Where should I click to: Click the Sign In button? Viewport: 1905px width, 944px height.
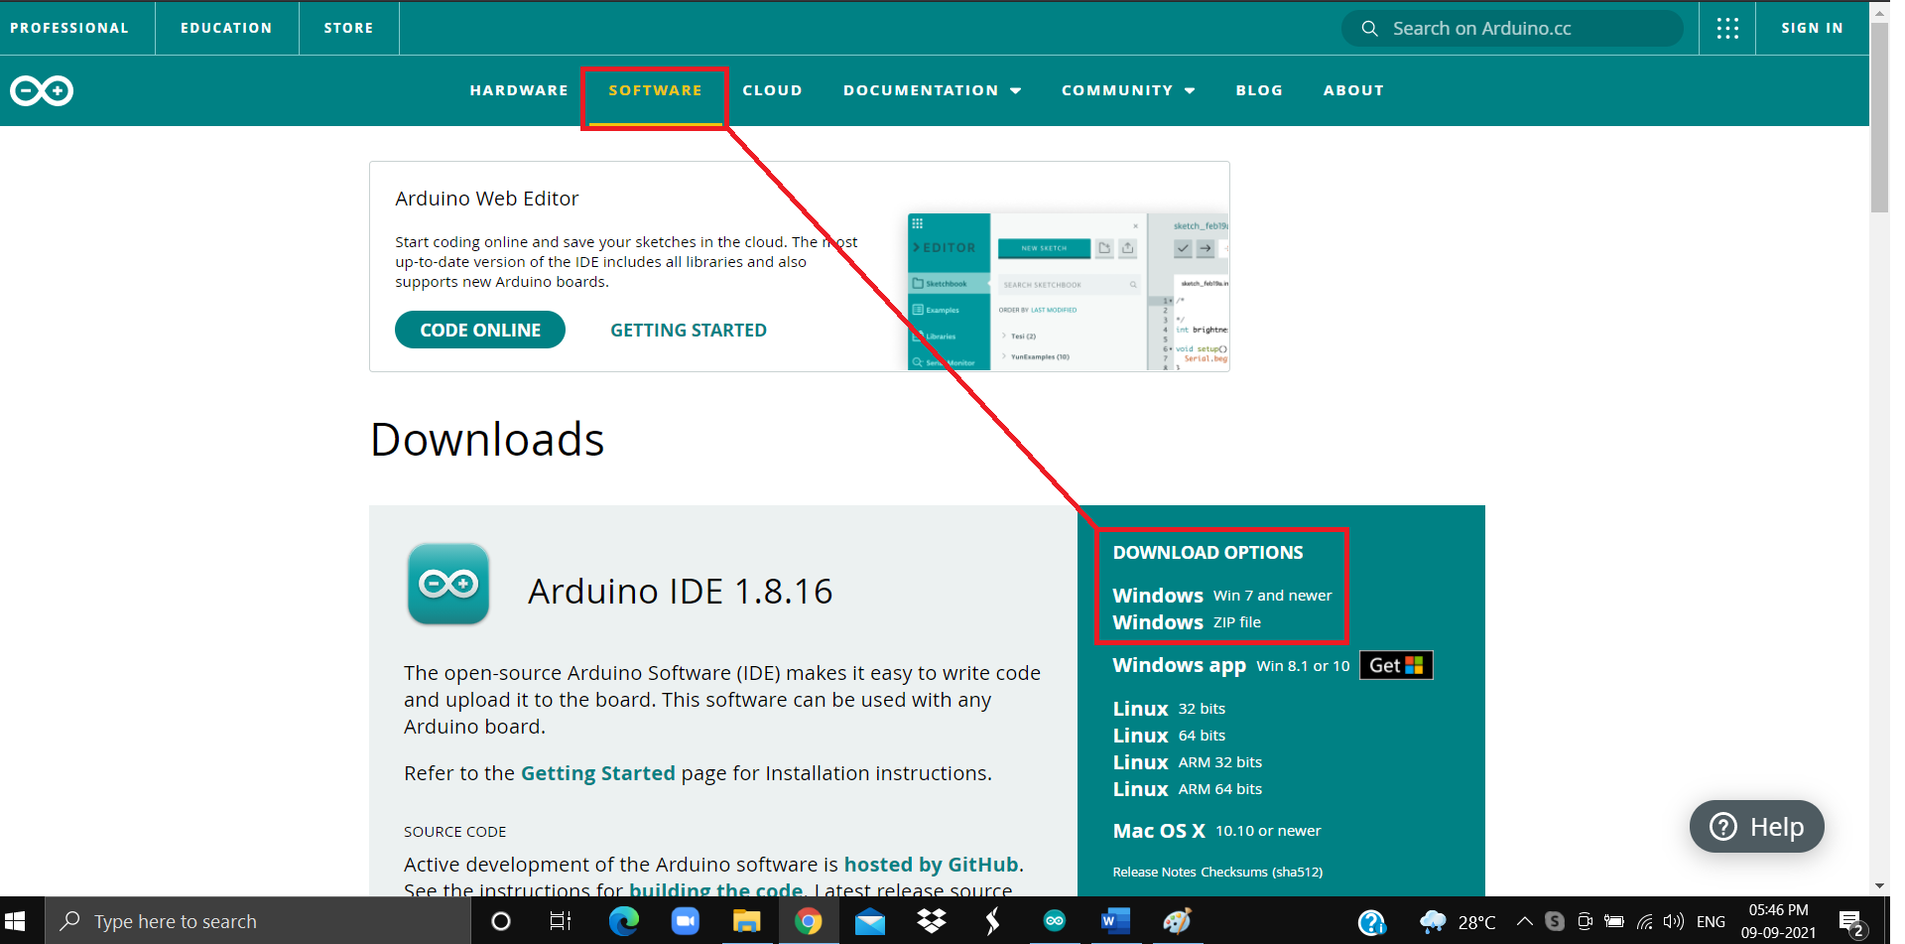[x=1812, y=28]
